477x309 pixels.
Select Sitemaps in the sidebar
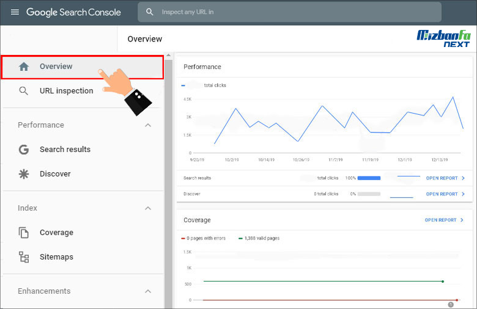[56, 257]
